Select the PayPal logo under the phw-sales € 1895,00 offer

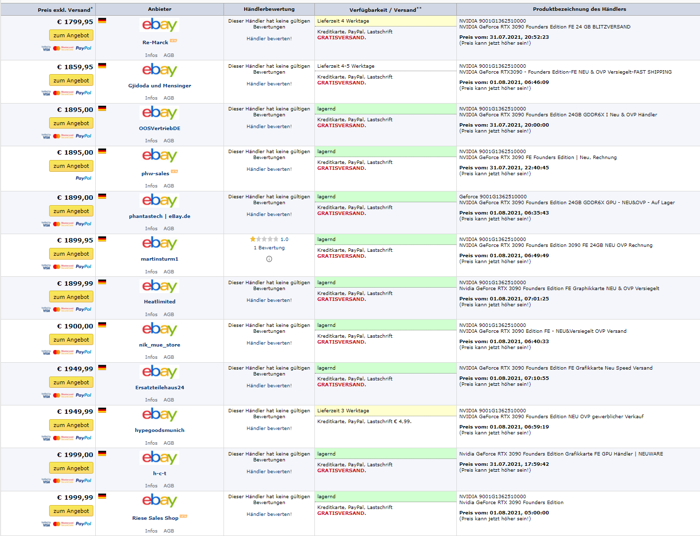(84, 178)
